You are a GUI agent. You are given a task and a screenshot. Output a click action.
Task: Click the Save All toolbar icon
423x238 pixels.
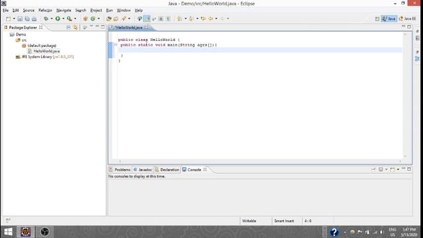pos(27,19)
